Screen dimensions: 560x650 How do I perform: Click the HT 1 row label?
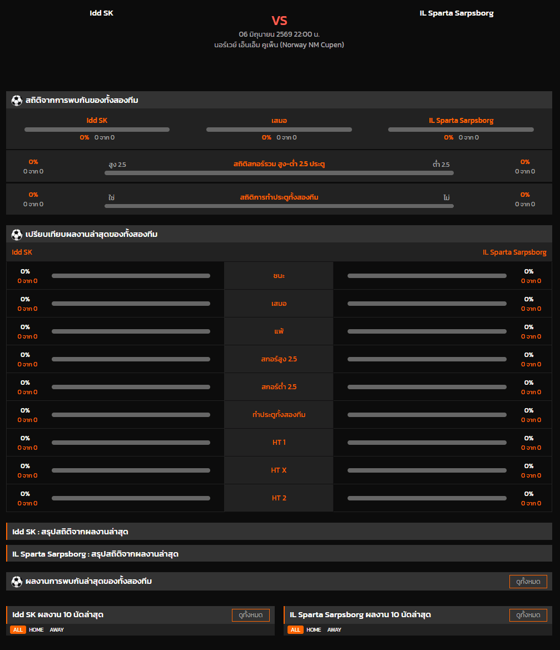click(x=279, y=442)
